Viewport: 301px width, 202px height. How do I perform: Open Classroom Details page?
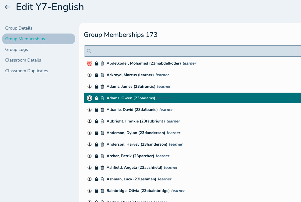coord(23,60)
